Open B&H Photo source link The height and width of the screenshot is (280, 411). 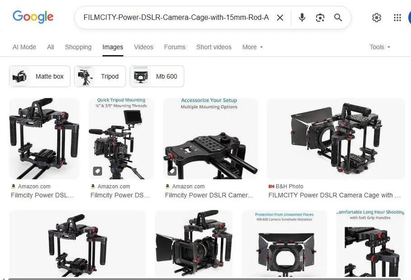click(x=286, y=187)
